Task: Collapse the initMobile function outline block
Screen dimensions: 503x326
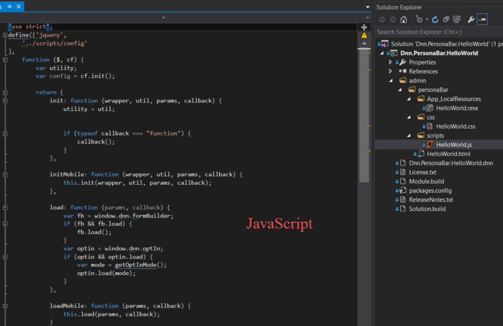Action: (x=5, y=175)
